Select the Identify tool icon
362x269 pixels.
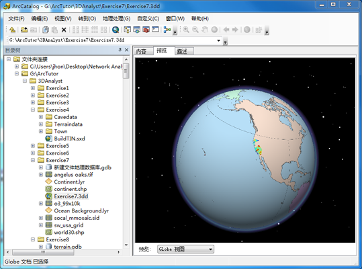coord(246,30)
